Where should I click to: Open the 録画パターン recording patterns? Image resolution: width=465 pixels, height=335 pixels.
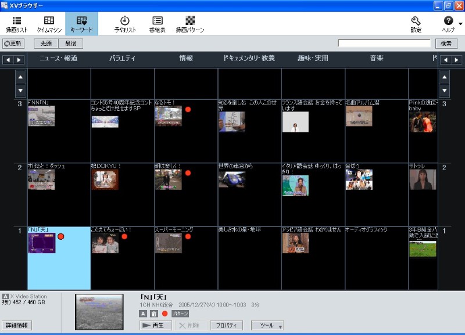(190, 24)
